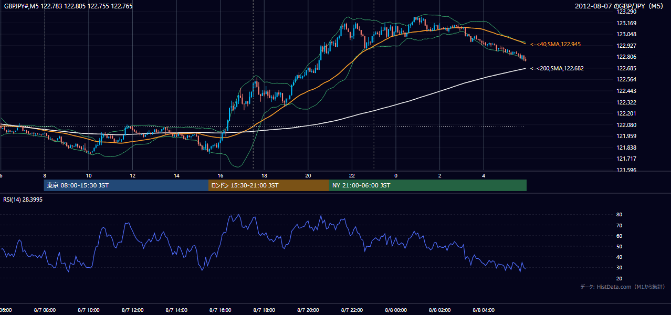Image resolution: width=671 pixels, height=315 pixels.
Task: Click price axis value 121.717
Action: click(626, 159)
